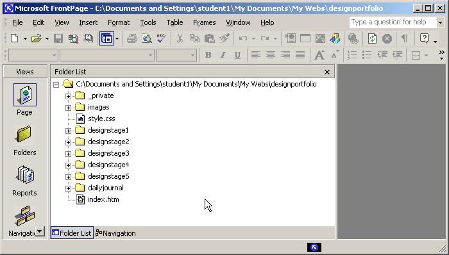This screenshot has height=255, width=449.
Task: Run the Spelling check icon
Action: (162, 38)
